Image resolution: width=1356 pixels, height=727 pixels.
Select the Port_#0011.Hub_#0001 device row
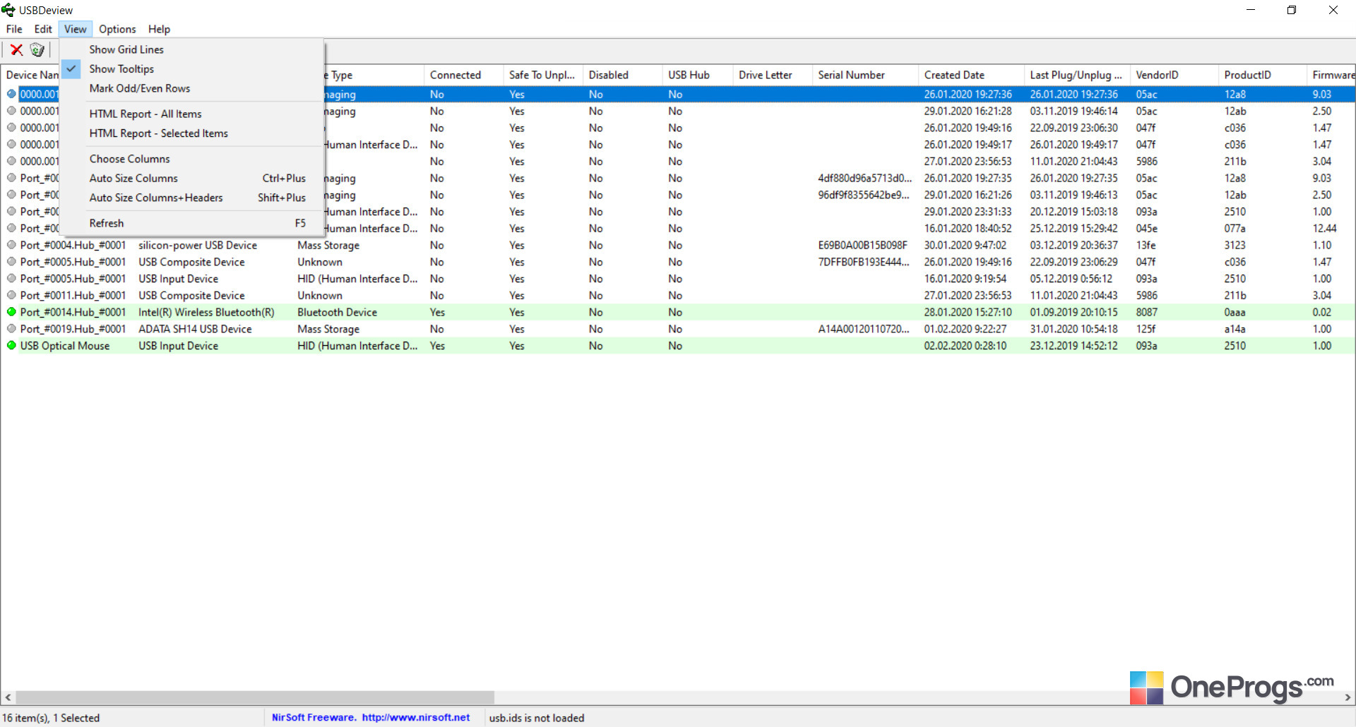click(678, 295)
